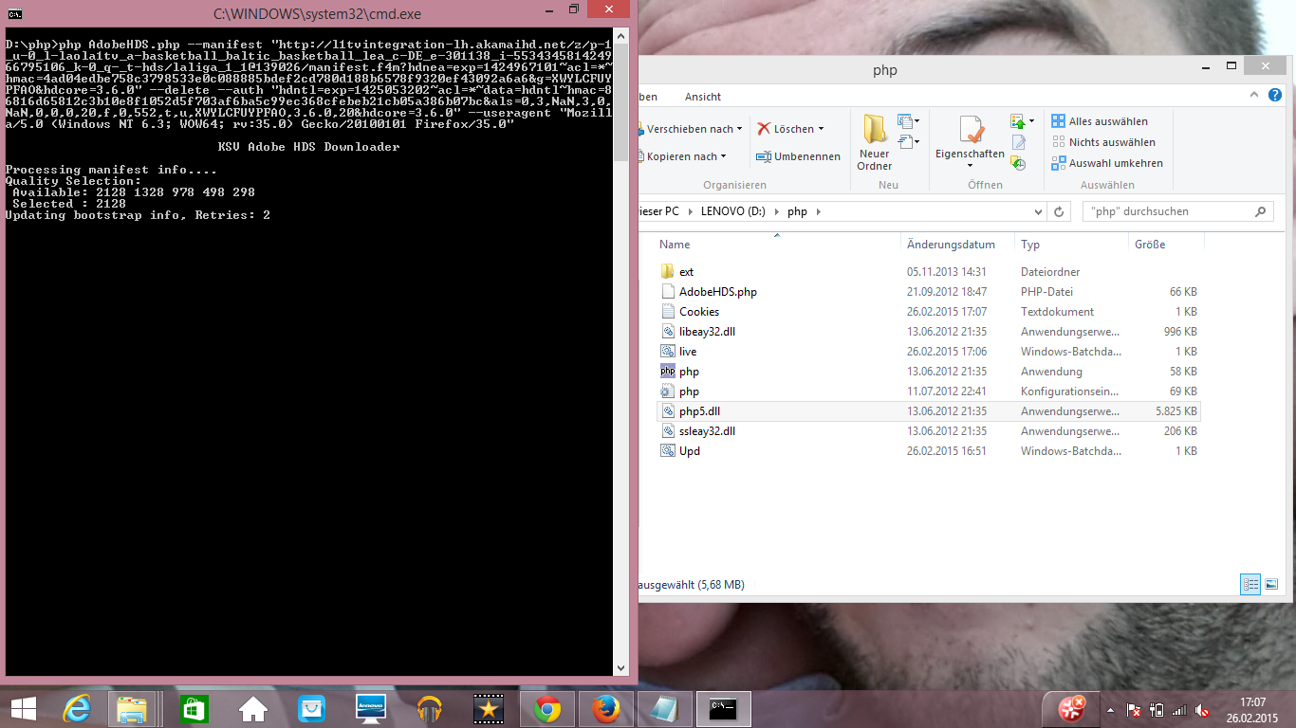1296x728 pixels.
Task: Open the Lenovo app on the taskbar
Action: click(x=370, y=709)
